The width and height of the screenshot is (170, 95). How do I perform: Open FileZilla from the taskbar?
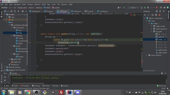(61, 92)
